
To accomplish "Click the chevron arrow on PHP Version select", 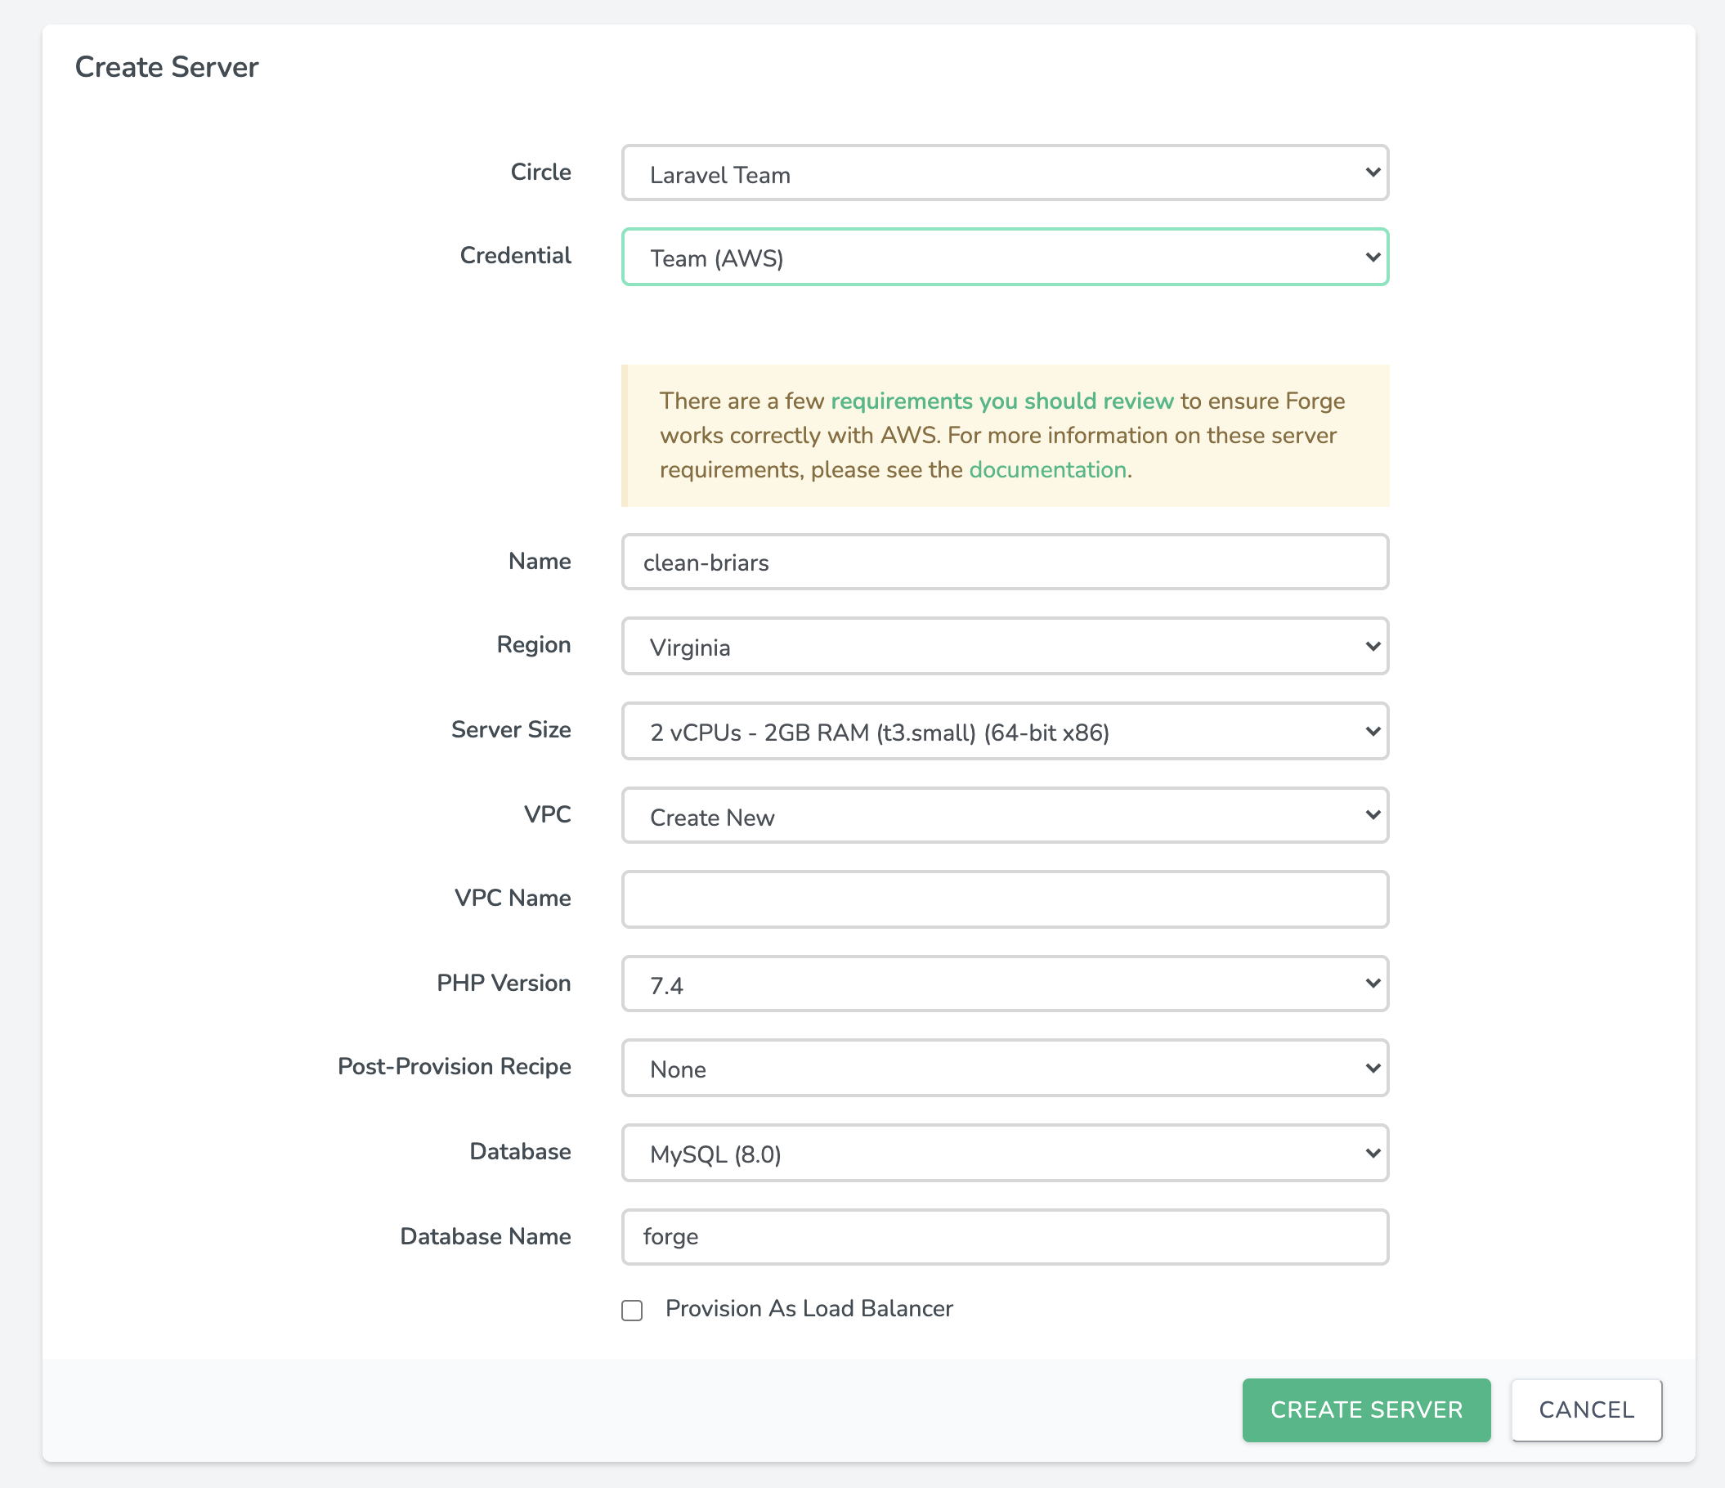I will (1372, 984).
